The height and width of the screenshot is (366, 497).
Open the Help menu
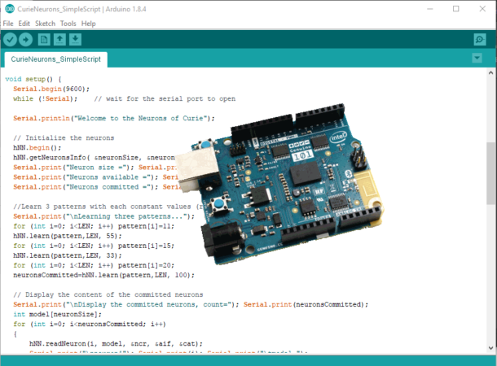coord(89,24)
